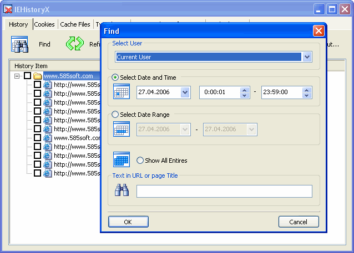
Task: Increase the 23:59:00 end time with up arrow
Action: point(307,90)
